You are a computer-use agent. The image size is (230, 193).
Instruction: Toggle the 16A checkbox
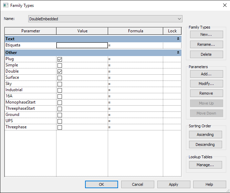coord(60,96)
